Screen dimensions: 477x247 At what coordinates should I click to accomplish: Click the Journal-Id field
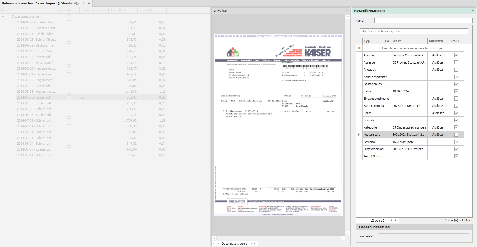pos(423,236)
